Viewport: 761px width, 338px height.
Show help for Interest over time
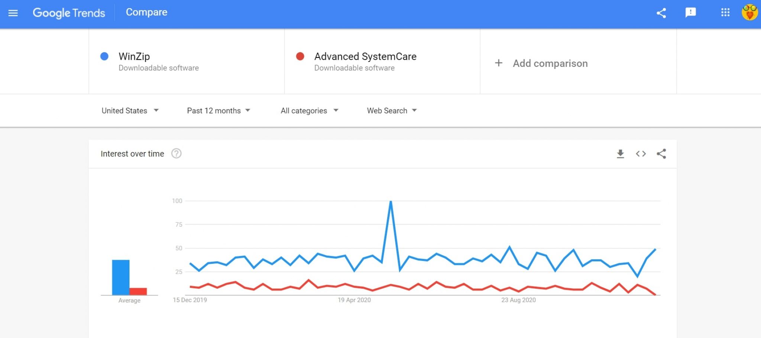pyautogui.click(x=177, y=154)
